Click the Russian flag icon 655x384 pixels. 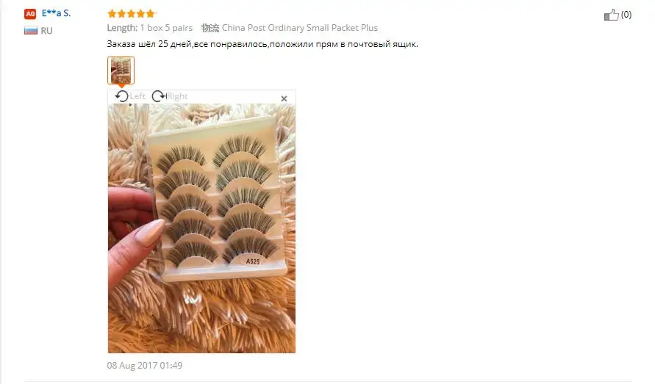[30, 30]
